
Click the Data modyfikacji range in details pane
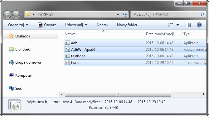[135, 102]
